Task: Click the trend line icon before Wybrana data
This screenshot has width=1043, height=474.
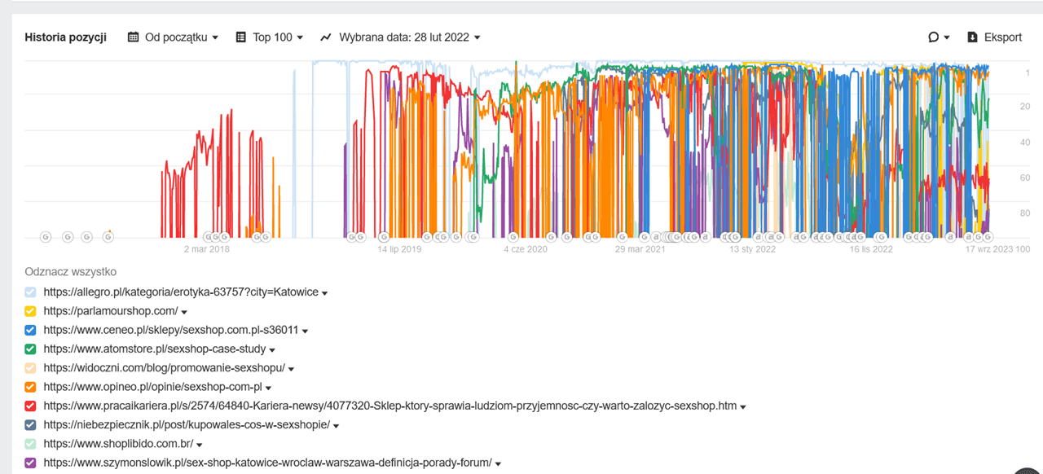Action: [x=326, y=37]
